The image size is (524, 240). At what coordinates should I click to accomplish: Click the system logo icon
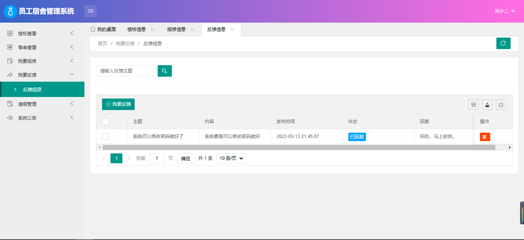click(10, 12)
